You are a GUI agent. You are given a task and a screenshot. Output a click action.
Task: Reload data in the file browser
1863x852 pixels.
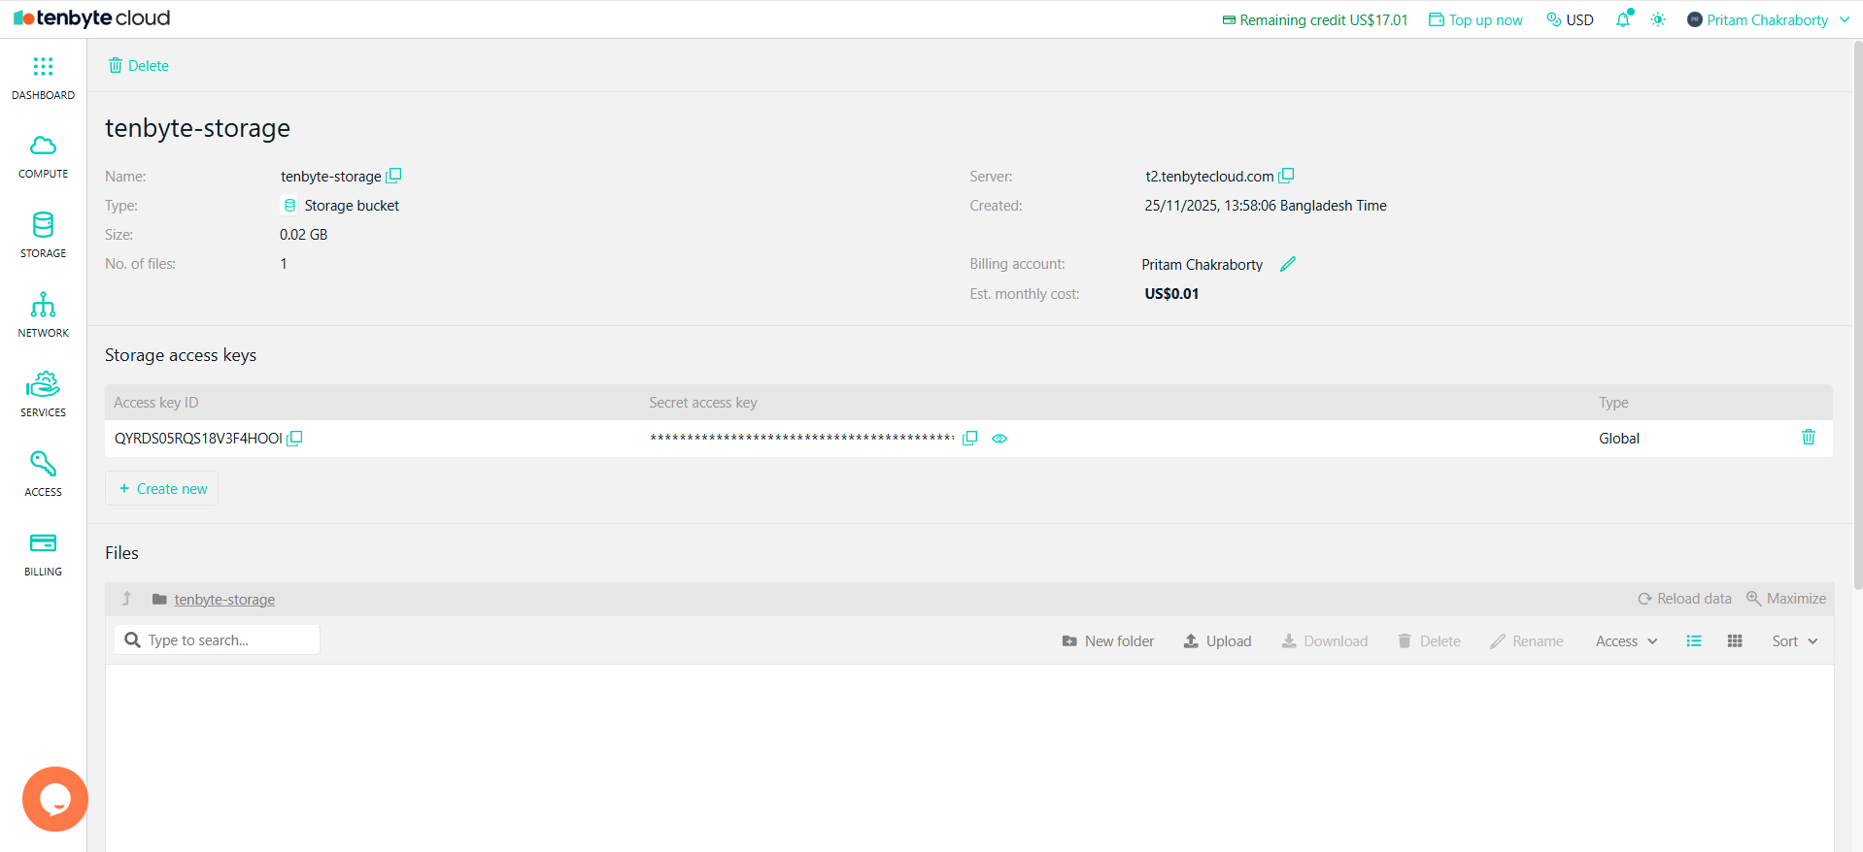[x=1684, y=599]
